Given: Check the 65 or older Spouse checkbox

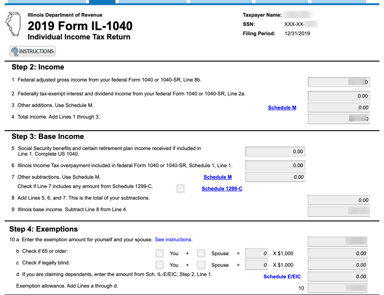Looking at the screenshot, I should [201, 253].
